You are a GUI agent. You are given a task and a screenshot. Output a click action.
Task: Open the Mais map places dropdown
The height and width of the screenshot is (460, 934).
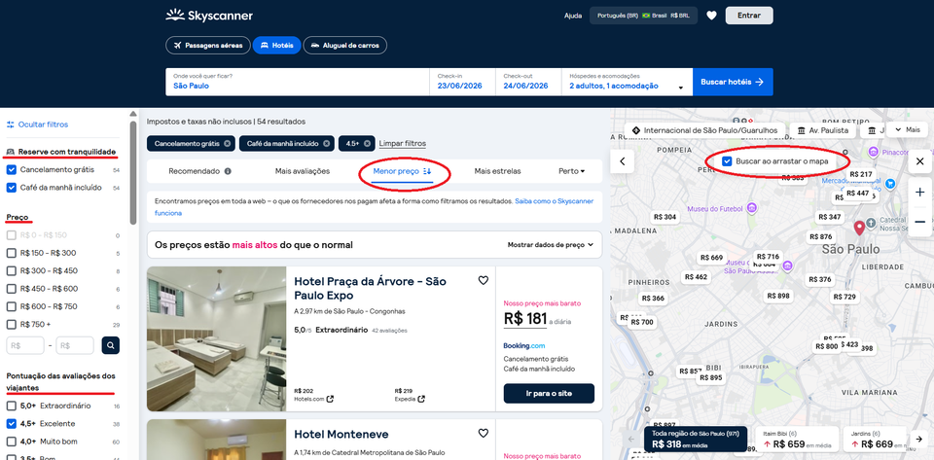(x=907, y=129)
